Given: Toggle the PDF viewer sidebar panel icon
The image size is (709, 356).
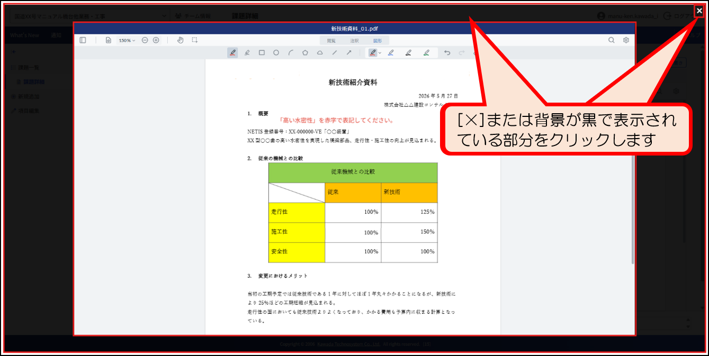Looking at the screenshot, I should [x=83, y=40].
